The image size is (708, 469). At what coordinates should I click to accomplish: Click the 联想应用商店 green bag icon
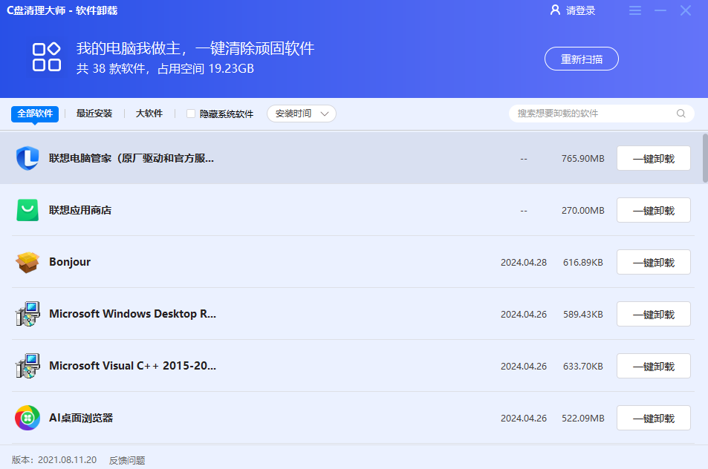(27, 210)
